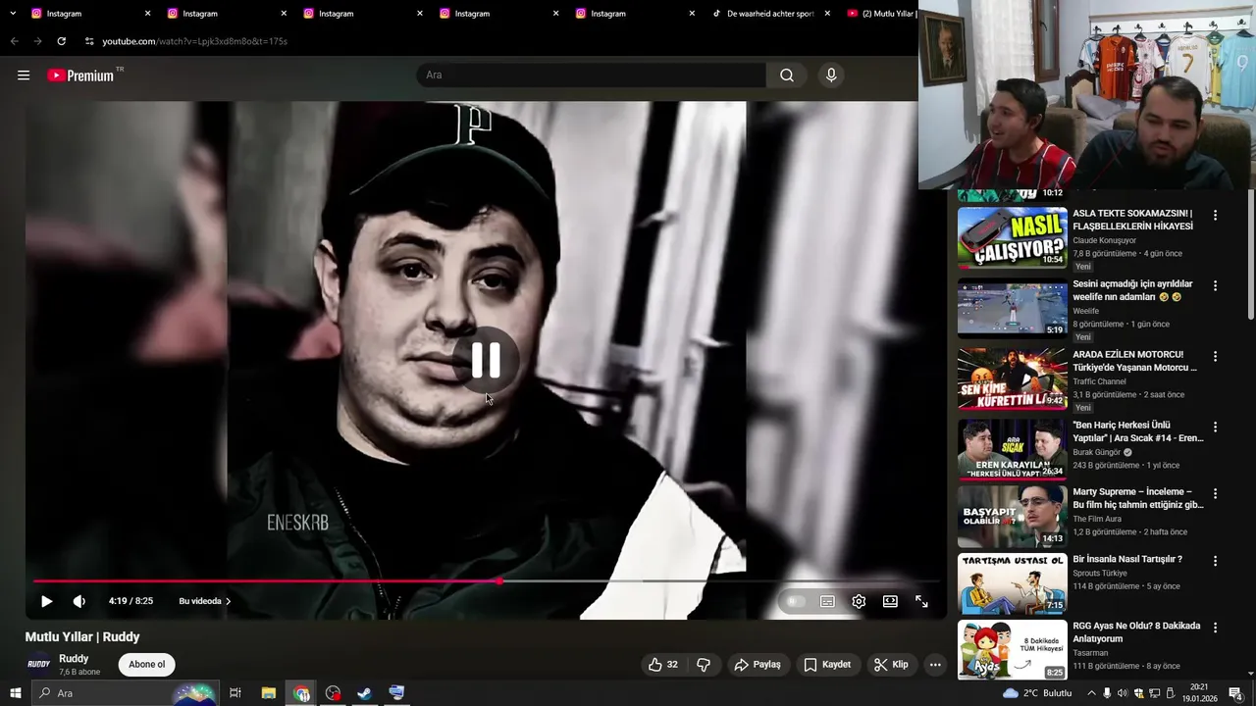Image resolution: width=1256 pixels, height=706 pixels.
Task: Open the Steam icon on the taskbar
Action: [364, 693]
